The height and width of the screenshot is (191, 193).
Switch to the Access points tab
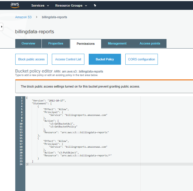tap(150, 43)
